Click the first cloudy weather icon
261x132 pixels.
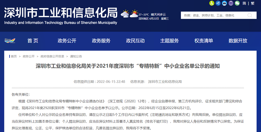coord(125,14)
